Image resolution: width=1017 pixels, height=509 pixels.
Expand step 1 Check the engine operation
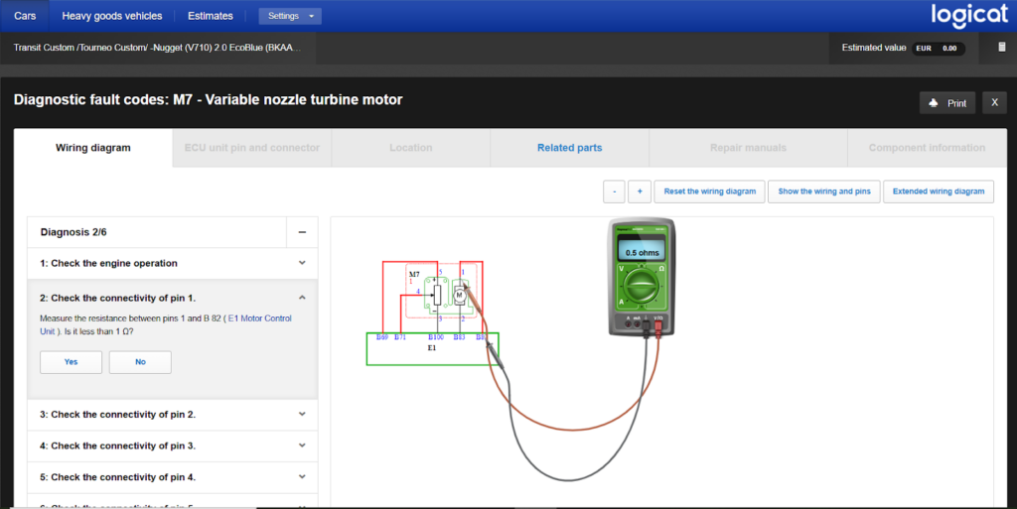(x=173, y=264)
